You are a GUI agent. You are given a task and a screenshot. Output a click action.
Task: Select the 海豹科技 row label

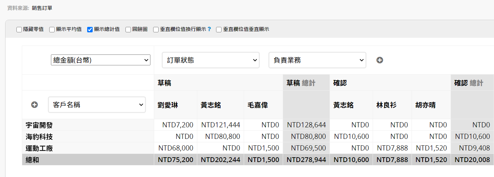click(x=39, y=137)
